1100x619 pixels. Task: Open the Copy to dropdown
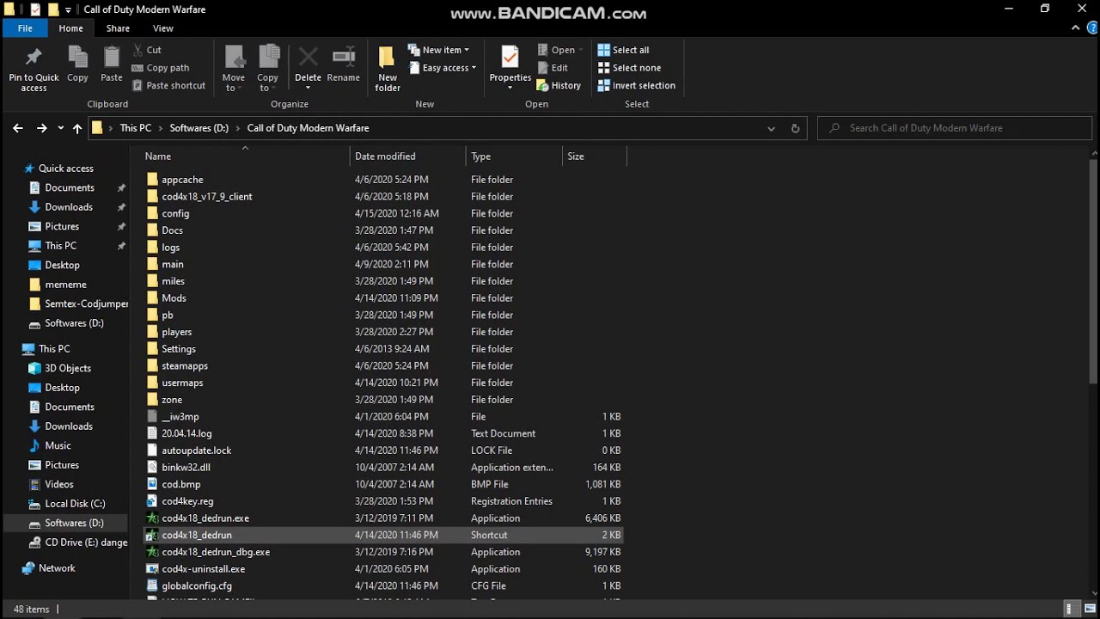[267, 83]
